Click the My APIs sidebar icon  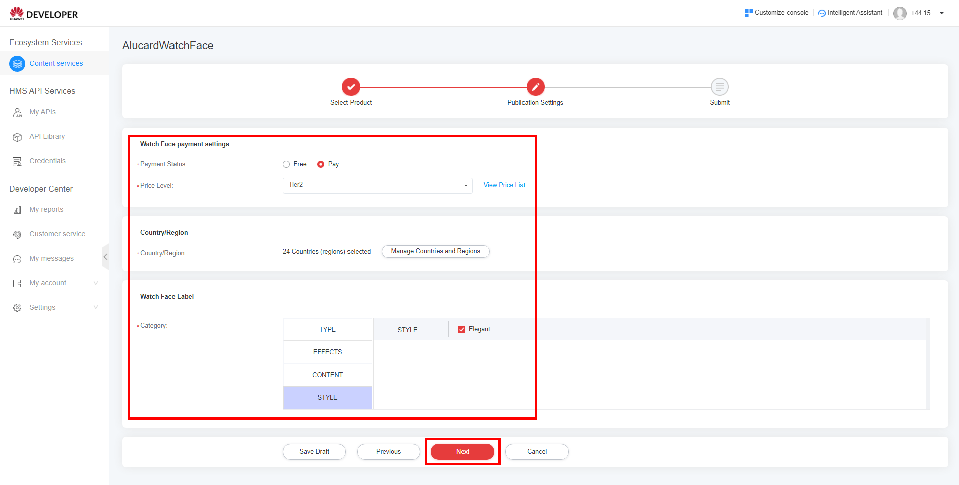click(17, 112)
